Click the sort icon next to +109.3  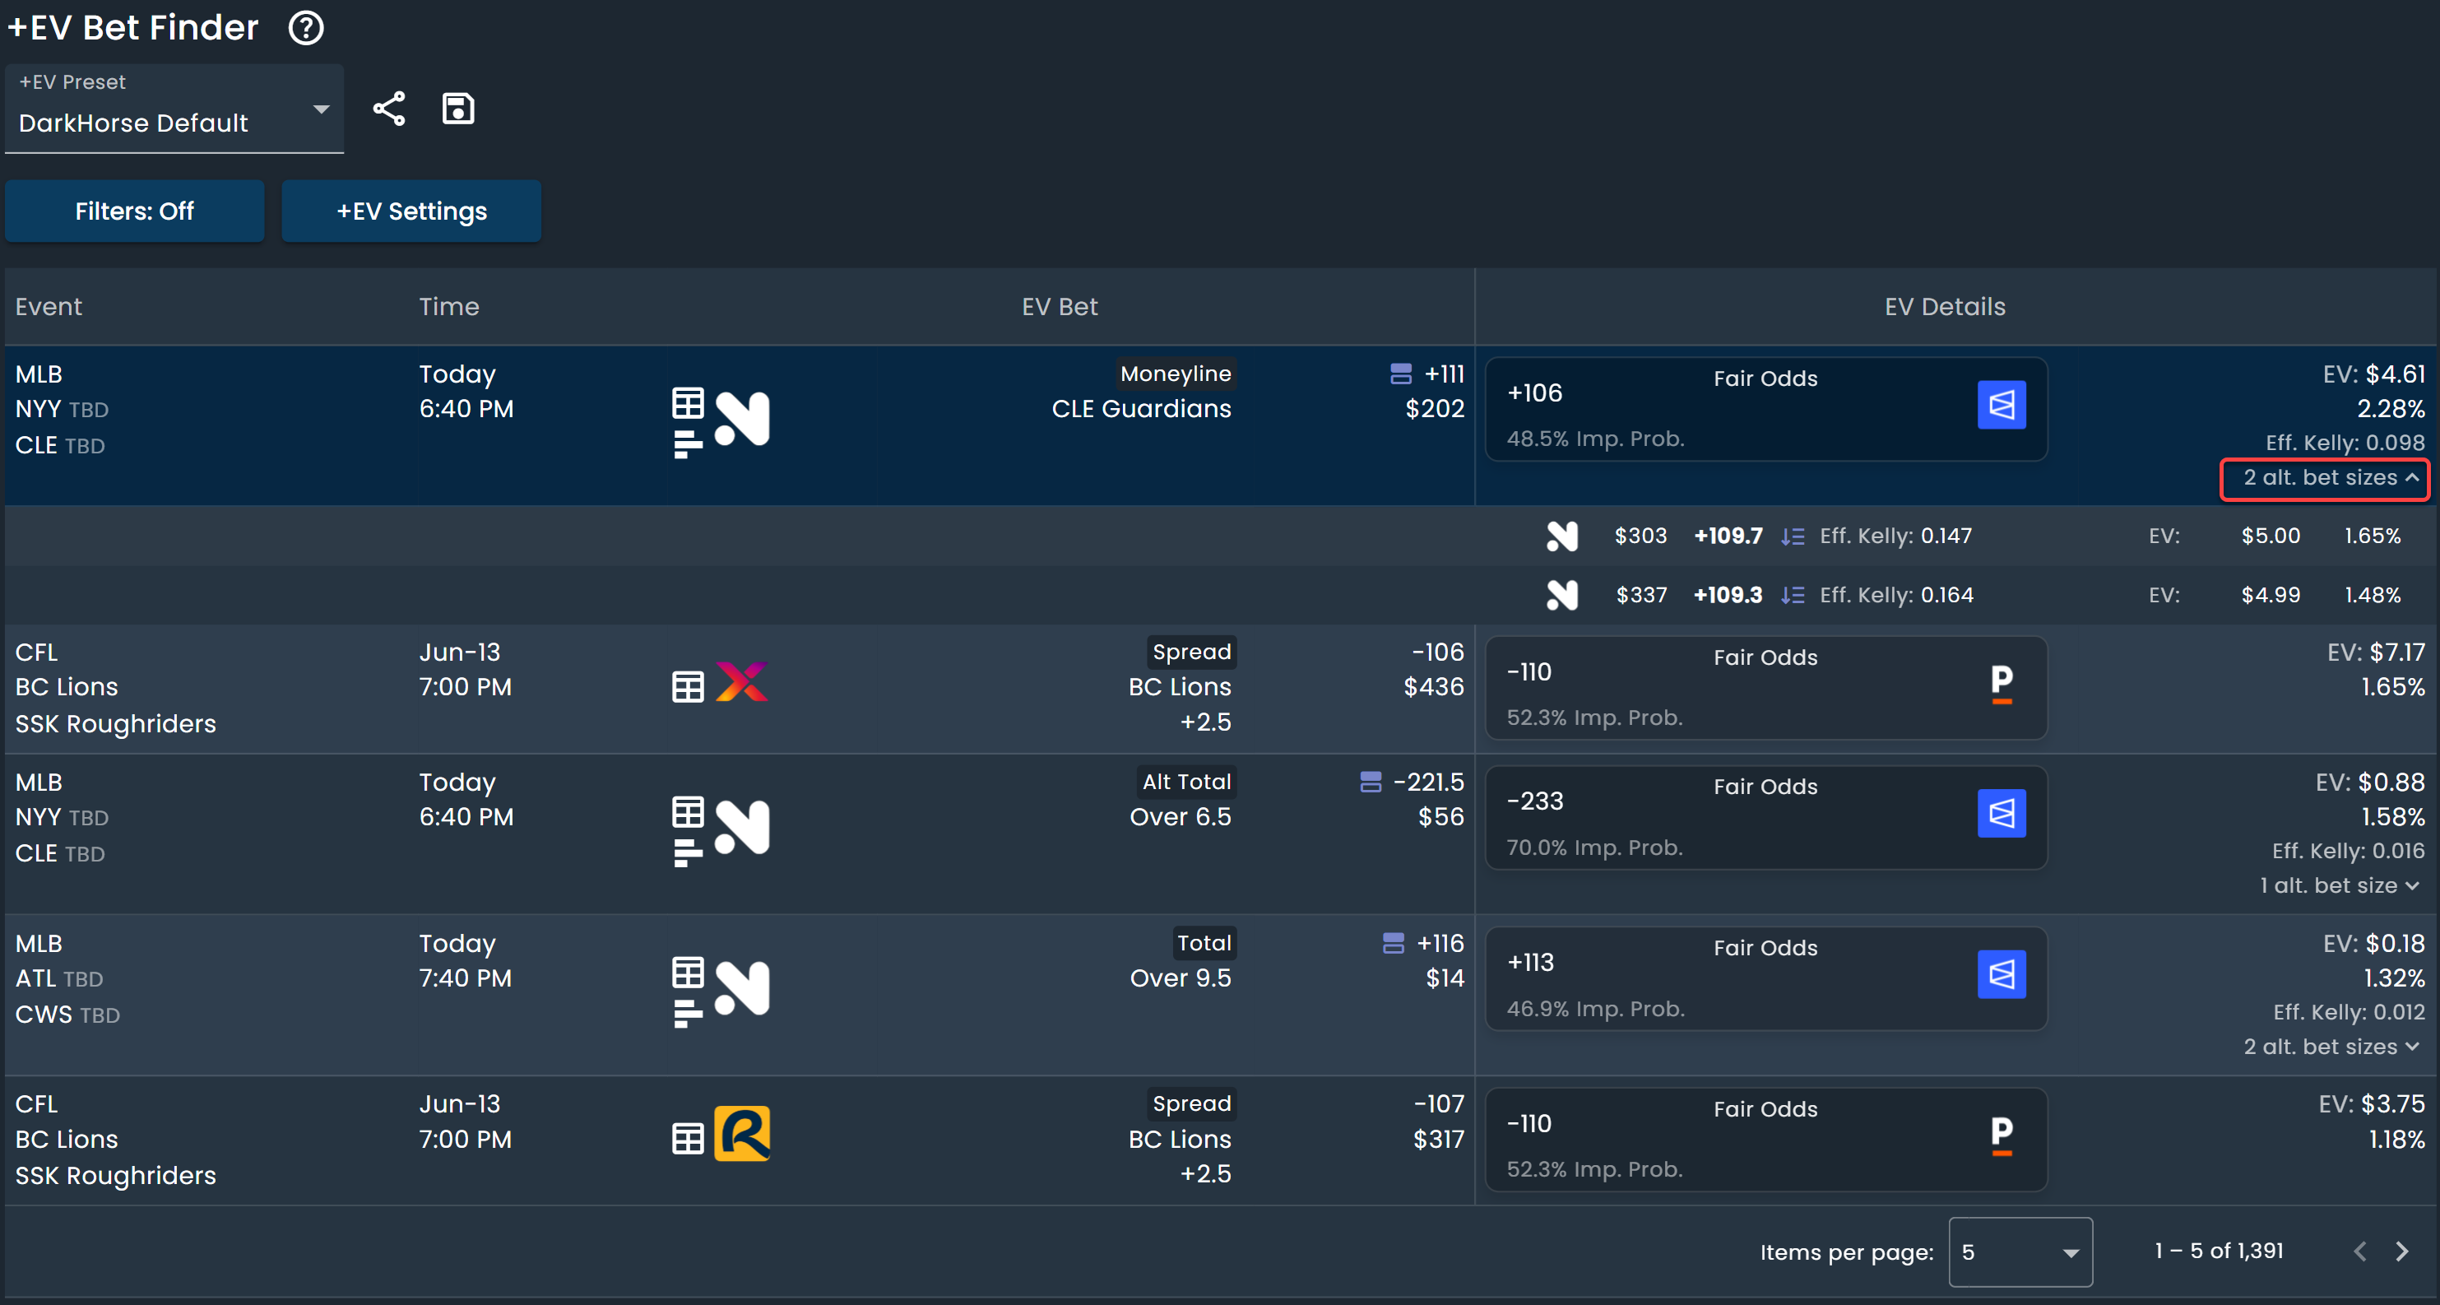[1792, 595]
